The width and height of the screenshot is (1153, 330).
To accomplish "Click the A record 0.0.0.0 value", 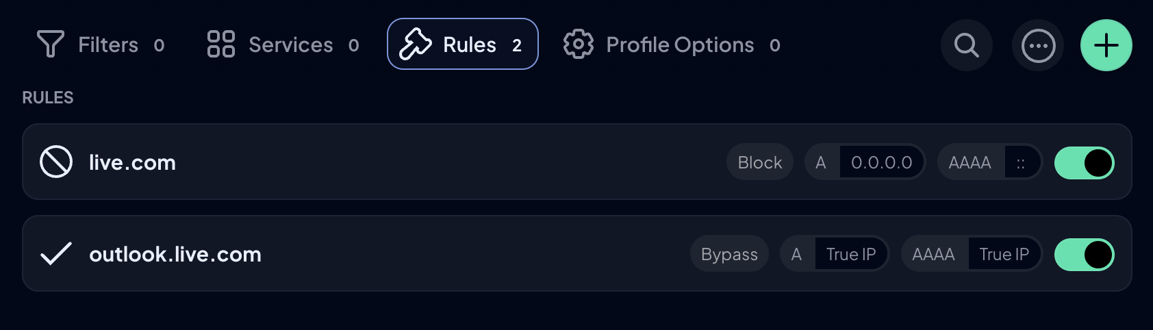I will (882, 162).
